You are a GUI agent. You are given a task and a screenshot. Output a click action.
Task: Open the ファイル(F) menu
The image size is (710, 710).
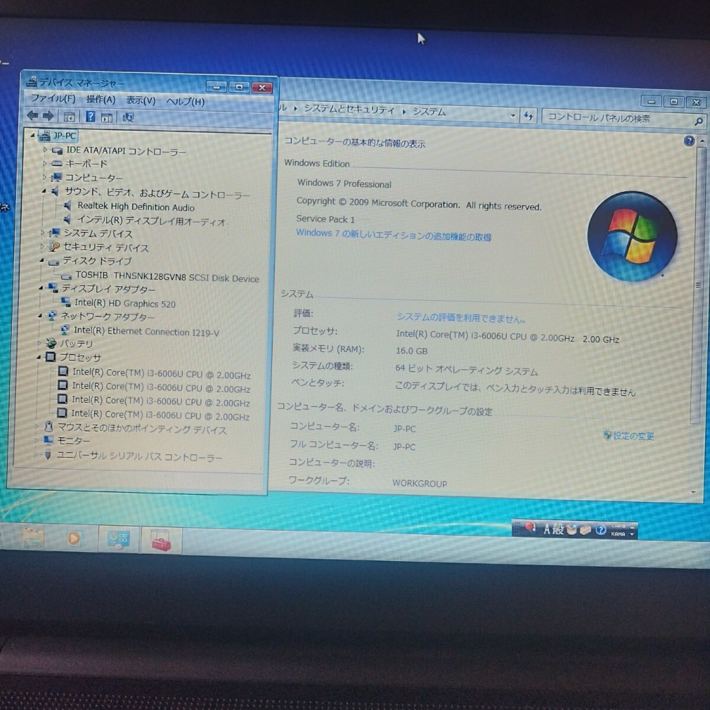coord(53,98)
